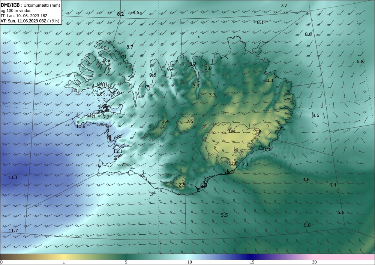This screenshot has width=375, height=265.
Task: Click the '5' tick on the color scale
Action: pyautogui.click(x=126, y=262)
